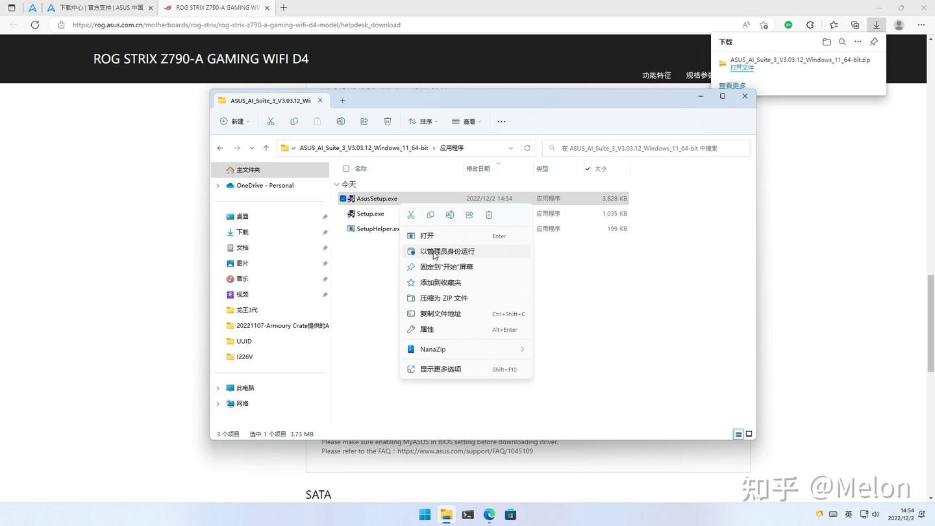The image size is (935, 526).
Task: Share the file via the Share icon
Action: pos(469,214)
